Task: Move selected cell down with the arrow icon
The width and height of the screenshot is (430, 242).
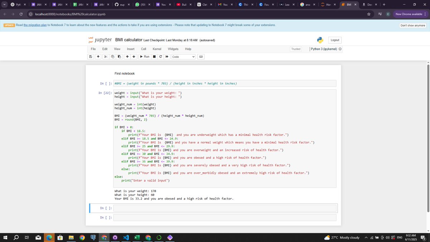Action: pyautogui.click(x=134, y=57)
